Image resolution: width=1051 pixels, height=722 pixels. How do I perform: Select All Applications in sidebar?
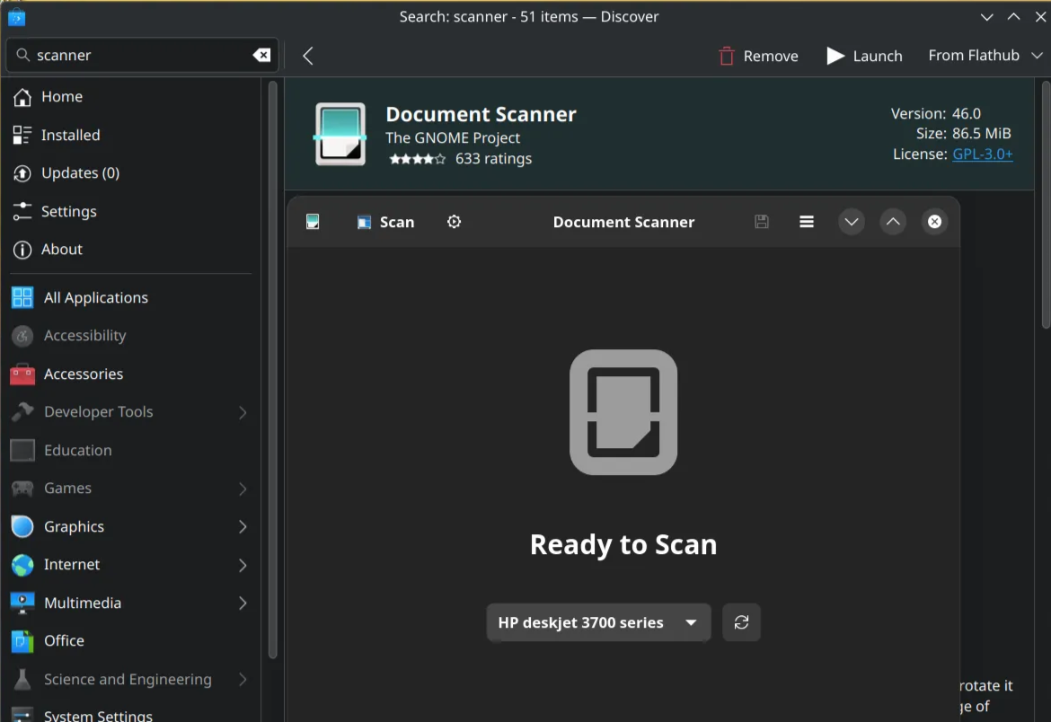(95, 297)
